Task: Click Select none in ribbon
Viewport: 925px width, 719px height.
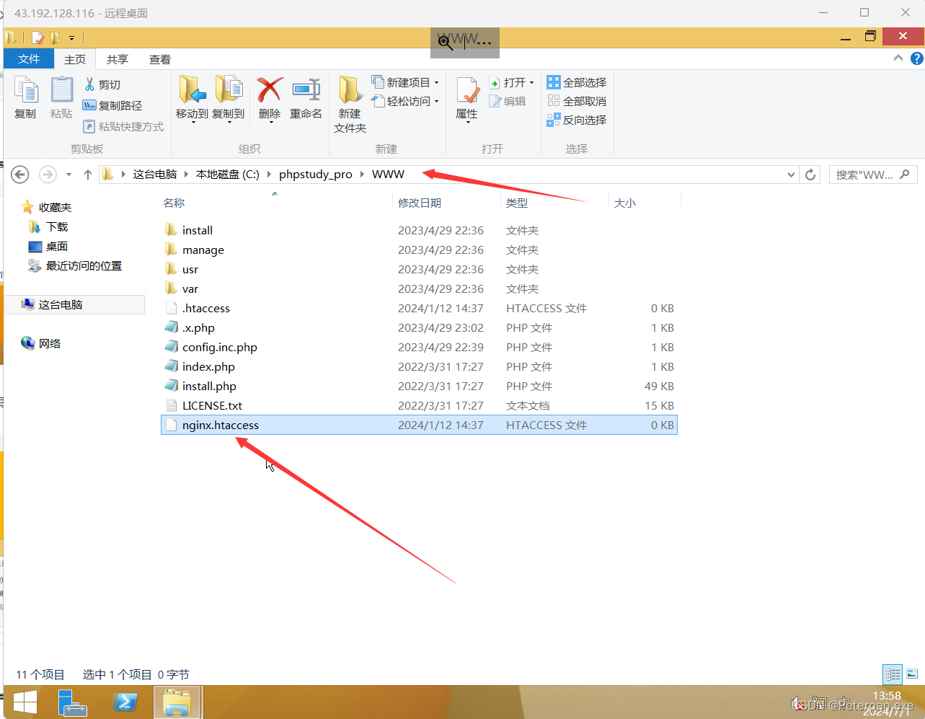Action: click(577, 101)
